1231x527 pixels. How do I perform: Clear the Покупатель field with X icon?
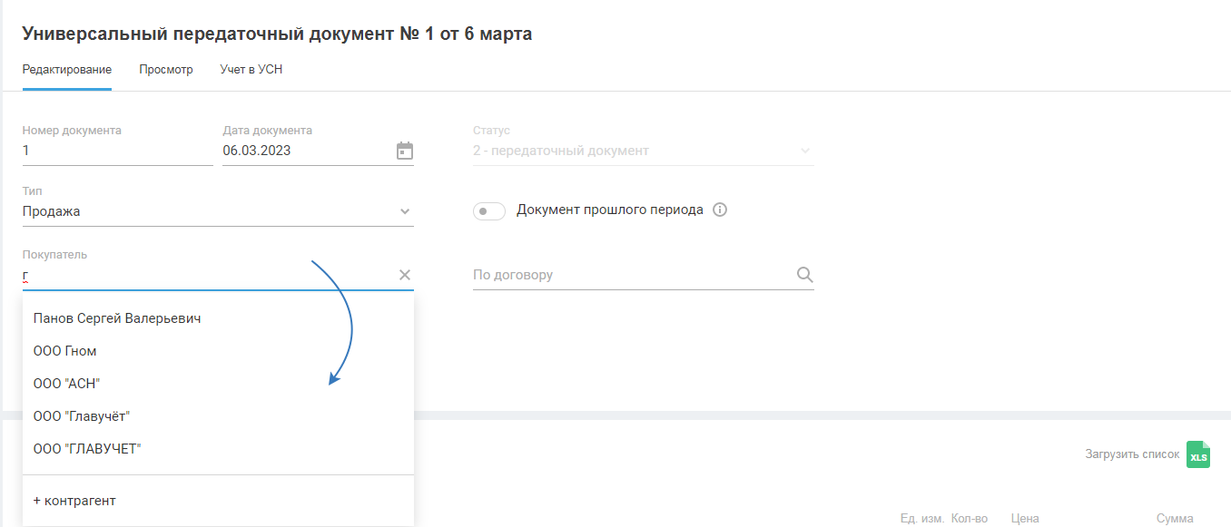coord(405,275)
